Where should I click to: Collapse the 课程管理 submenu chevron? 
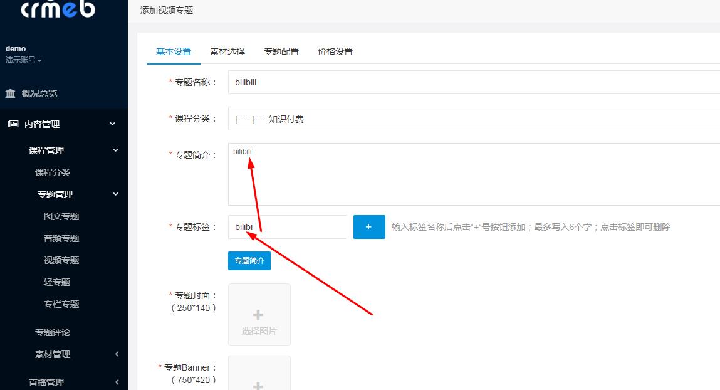pos(115,150)
